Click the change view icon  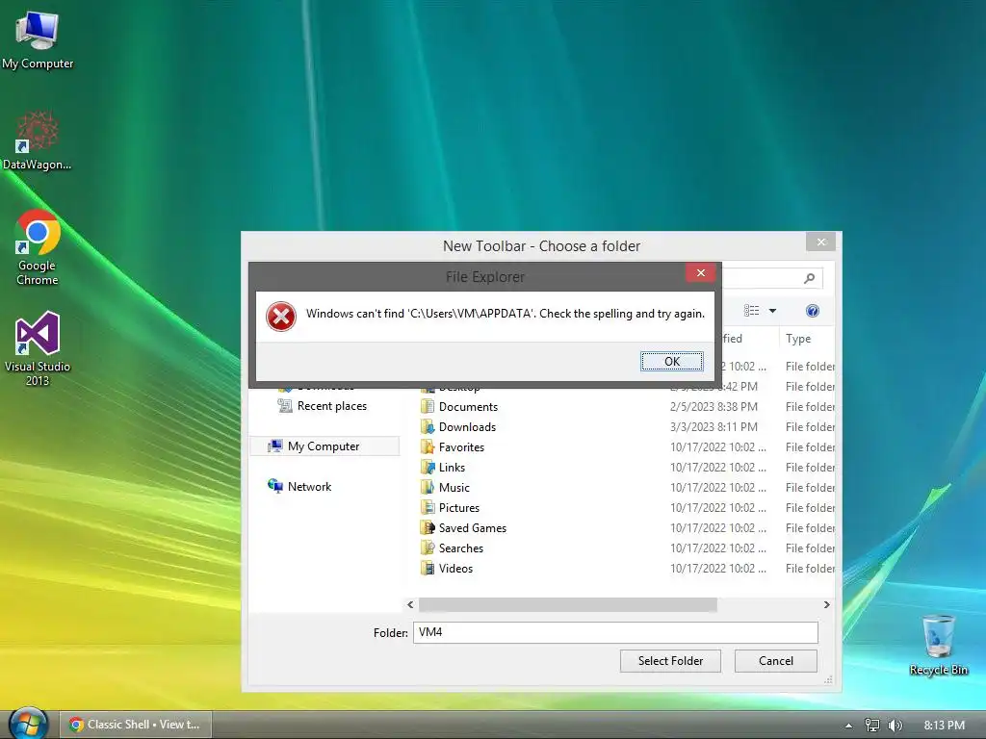coord(751,311)
